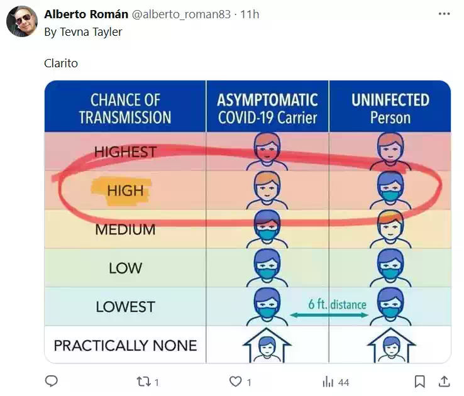Click the CHANCE OF TRANSMISSION header
Viewport: 464px width, 396px height.
tap(125, 108)
